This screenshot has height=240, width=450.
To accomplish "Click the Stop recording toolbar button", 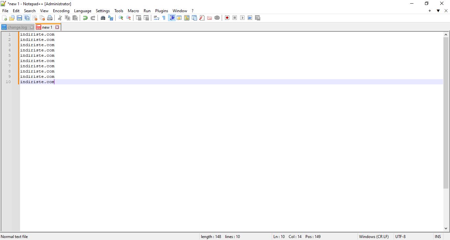I will coord(235,18).
